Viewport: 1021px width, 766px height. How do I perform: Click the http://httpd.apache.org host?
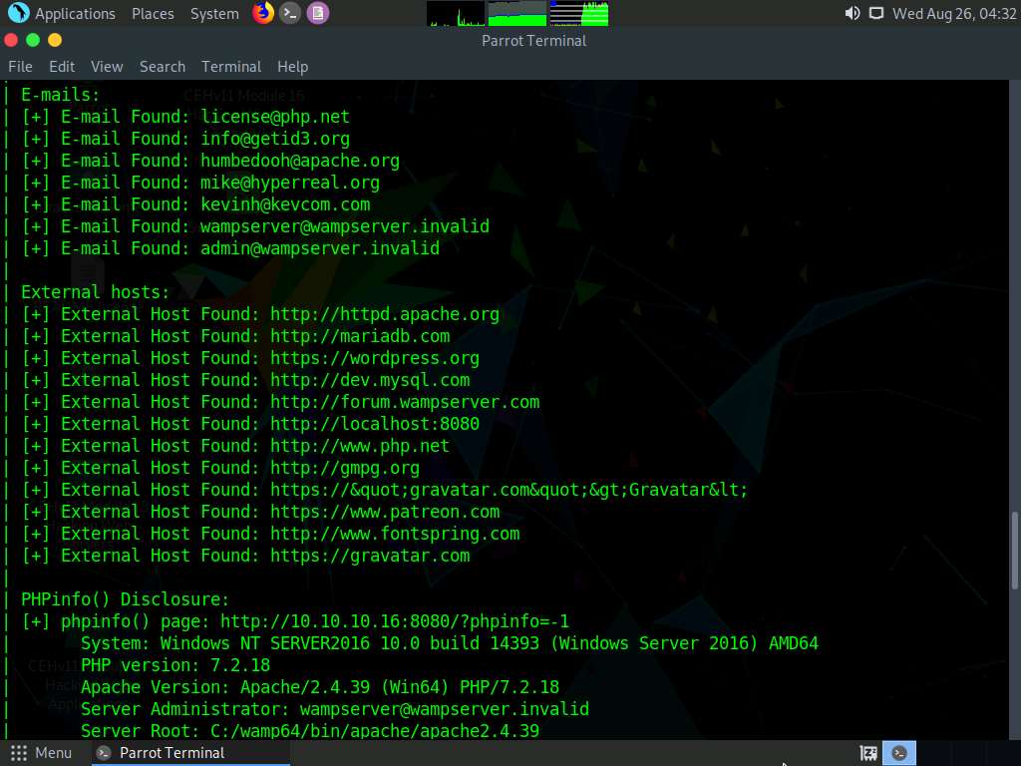[x=385, y=314]
